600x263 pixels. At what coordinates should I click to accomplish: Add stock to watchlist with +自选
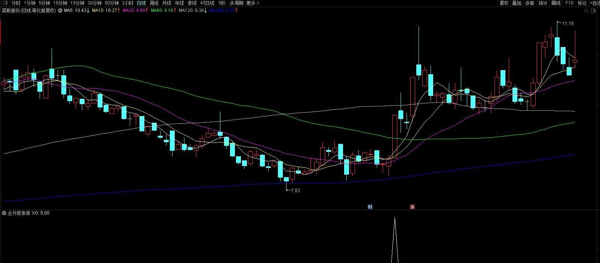tap(595, 3)
